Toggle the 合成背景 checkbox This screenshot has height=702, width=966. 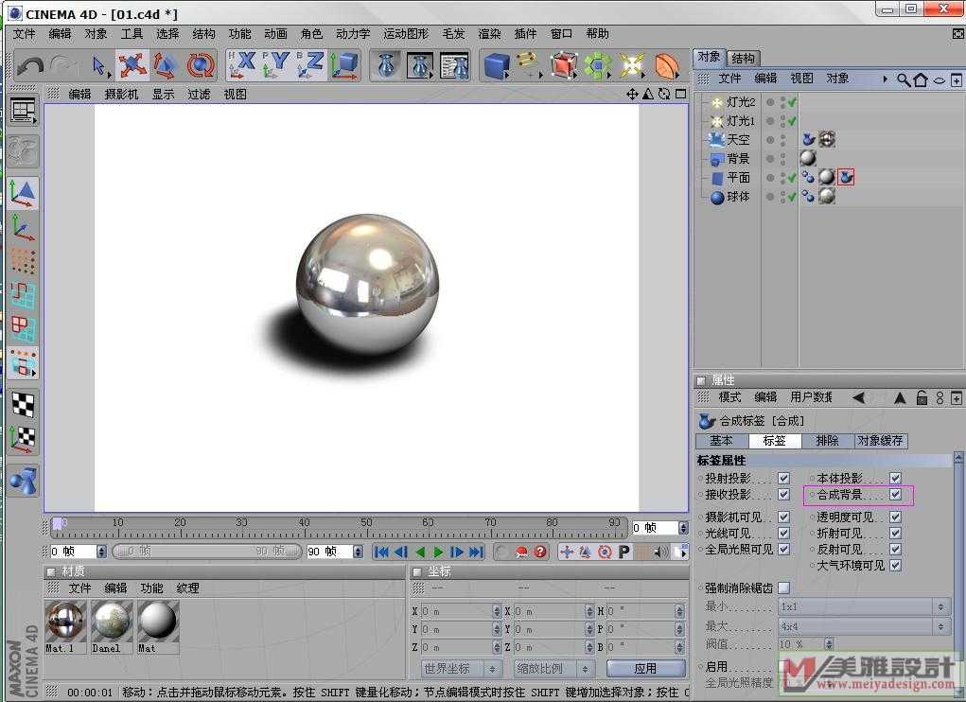pos(896,495)
